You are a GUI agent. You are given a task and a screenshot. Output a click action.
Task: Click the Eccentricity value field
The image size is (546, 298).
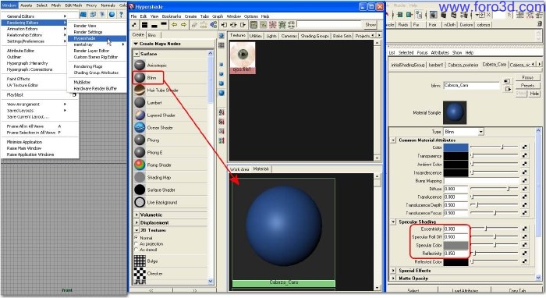(x=456, y=229)
